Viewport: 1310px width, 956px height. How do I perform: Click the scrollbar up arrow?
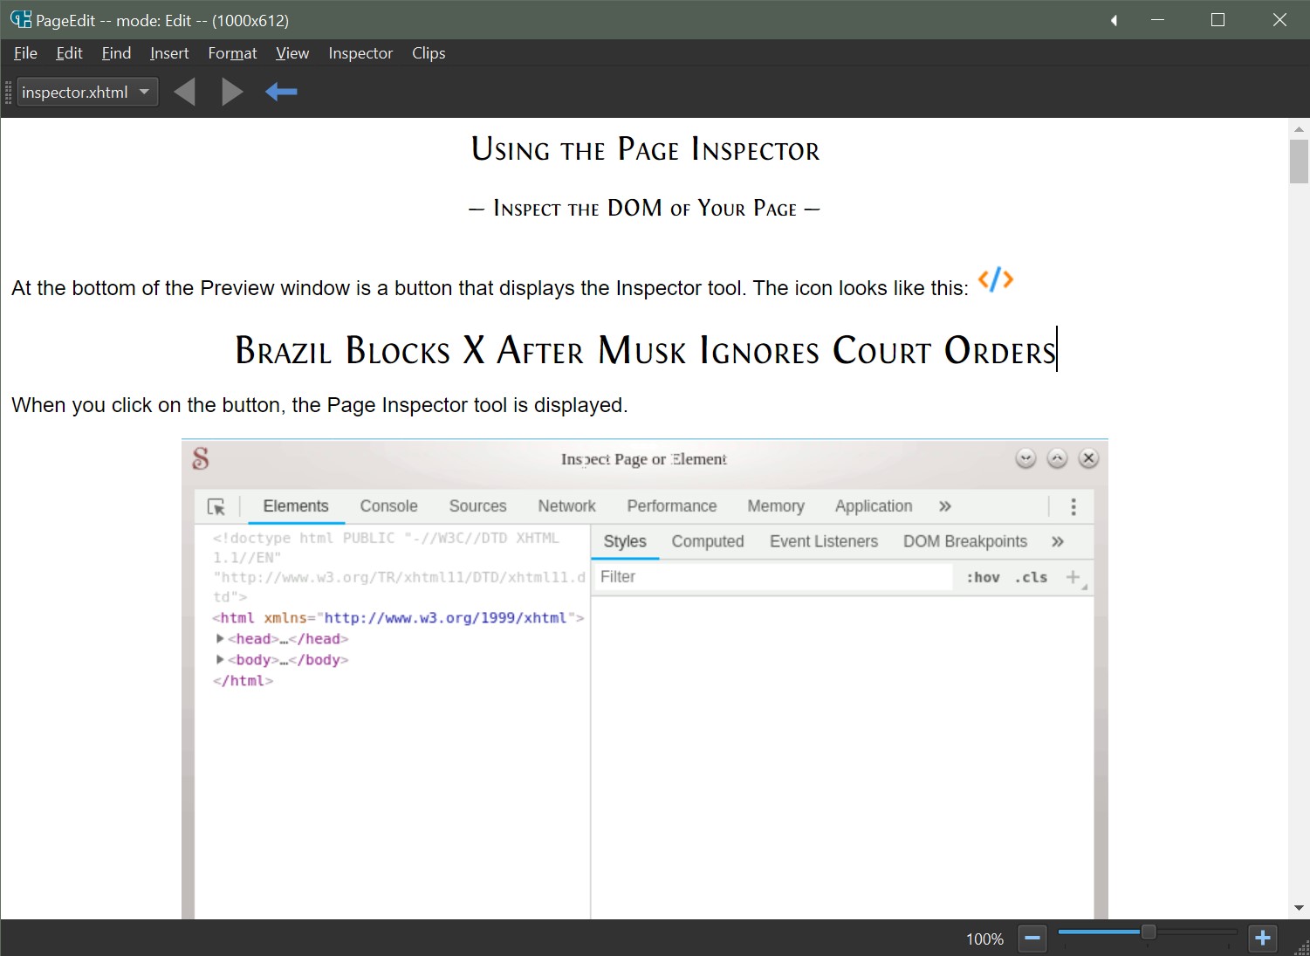tap(1299, 129)
